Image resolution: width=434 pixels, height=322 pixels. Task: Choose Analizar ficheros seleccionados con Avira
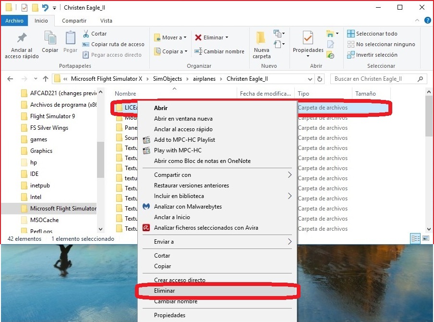[217, 228]
